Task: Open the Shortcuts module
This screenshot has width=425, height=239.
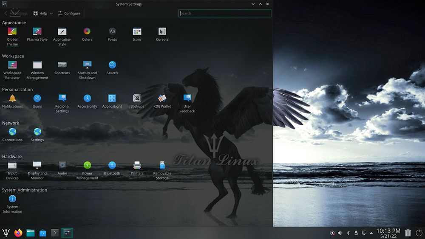Action: click(x=62, y=65)
